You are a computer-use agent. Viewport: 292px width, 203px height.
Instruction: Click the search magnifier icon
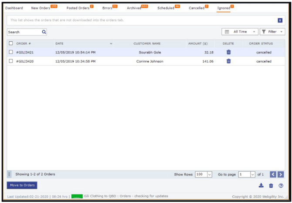point(44,32)
